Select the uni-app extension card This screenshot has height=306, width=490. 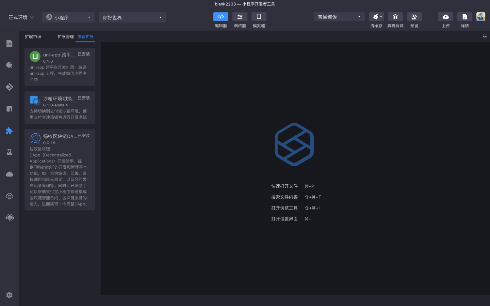coord(60,67)
